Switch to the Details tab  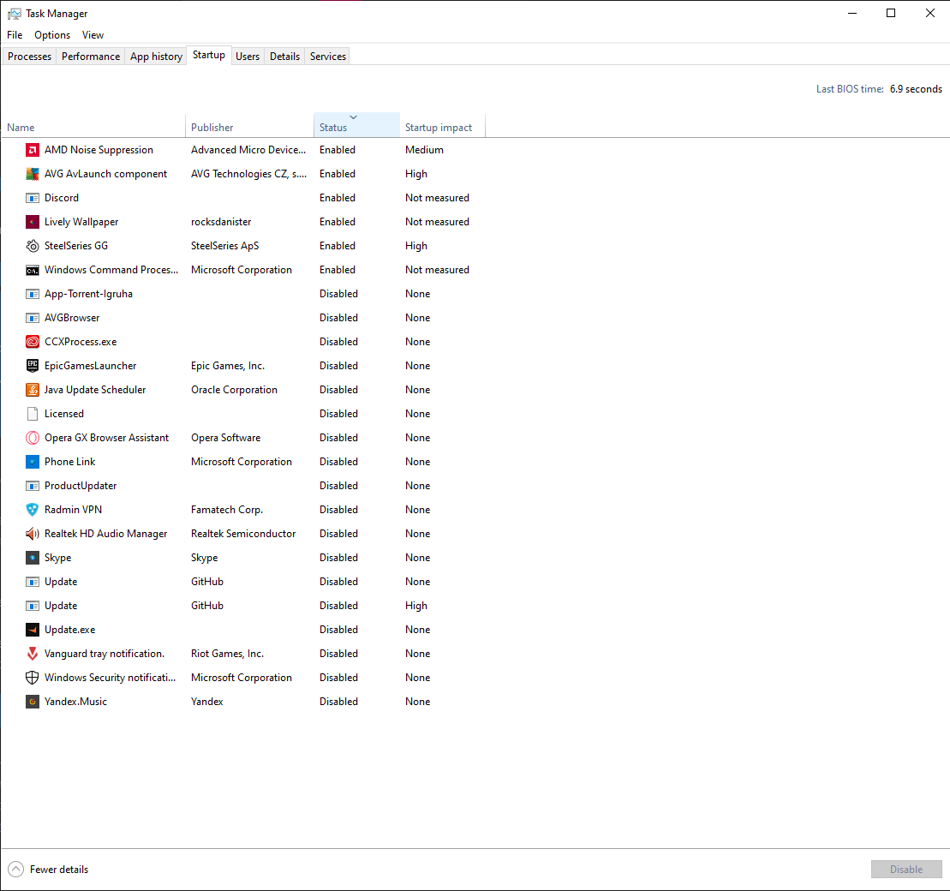[284, 57]
